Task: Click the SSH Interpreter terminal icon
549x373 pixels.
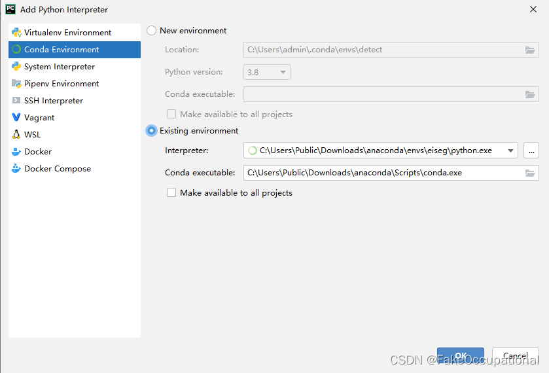Action: click(x=16, y=101)
